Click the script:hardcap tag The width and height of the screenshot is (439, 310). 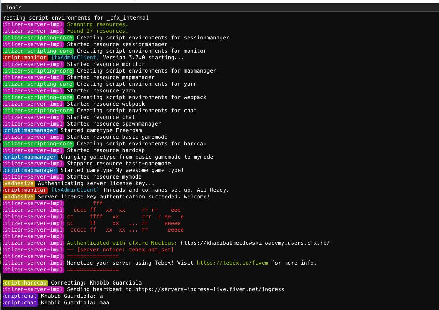[24, 283]
